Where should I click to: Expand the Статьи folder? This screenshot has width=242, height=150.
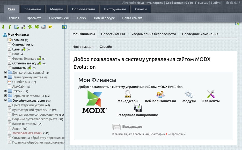tap(5, 91)
